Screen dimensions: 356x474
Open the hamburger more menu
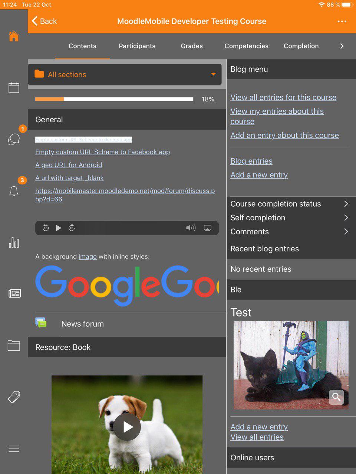coord(14,449)
